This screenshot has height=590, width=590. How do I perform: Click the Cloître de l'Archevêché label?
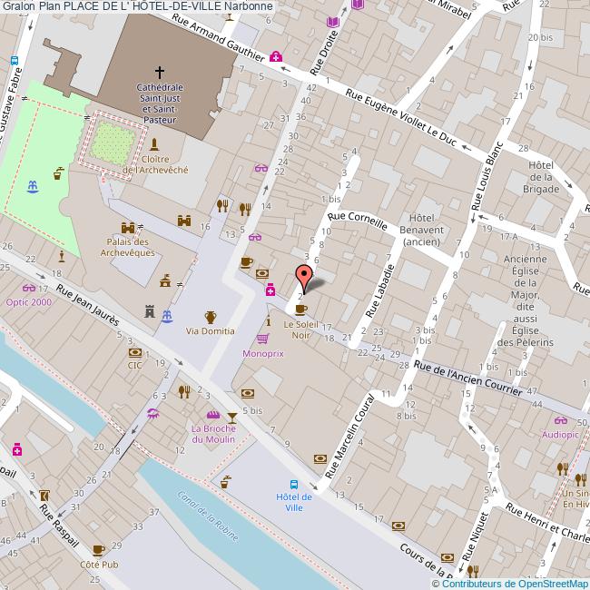[x=155, y=163]
